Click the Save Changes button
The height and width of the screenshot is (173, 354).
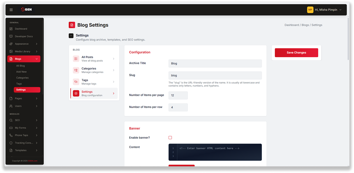296,53
